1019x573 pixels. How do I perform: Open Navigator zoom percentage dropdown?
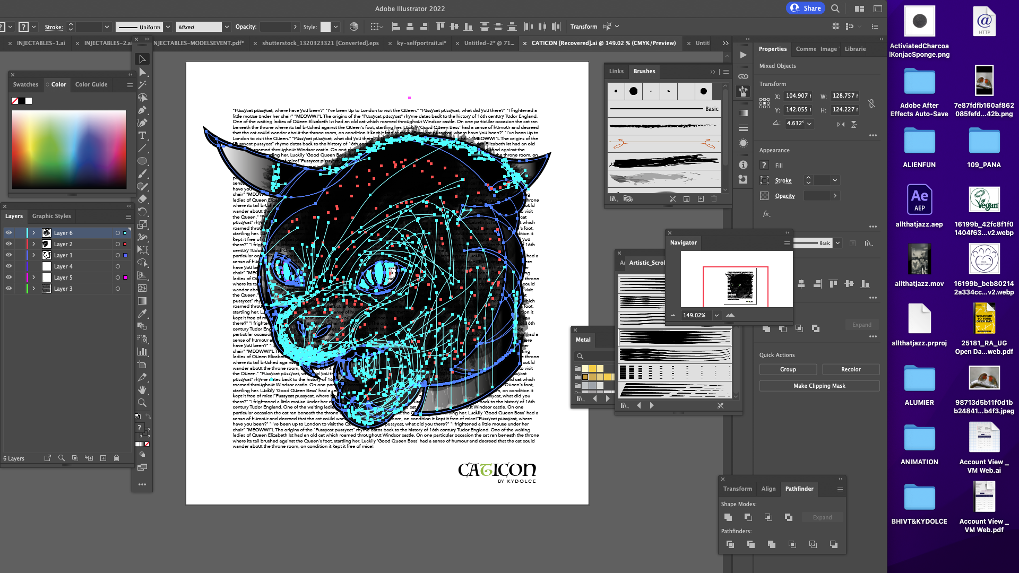[x=716, y=315]
